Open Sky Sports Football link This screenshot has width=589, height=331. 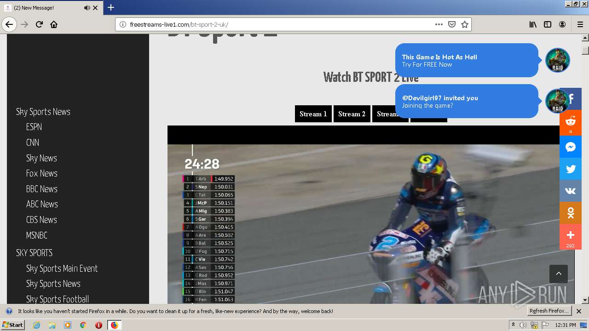[x=58, y=299]
